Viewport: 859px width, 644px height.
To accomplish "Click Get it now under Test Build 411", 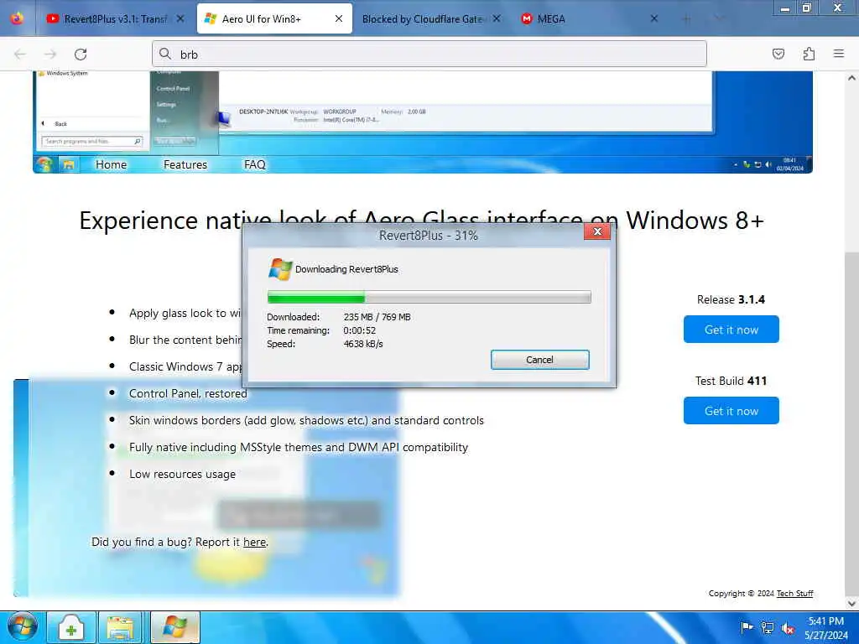I will pos(731,411).
